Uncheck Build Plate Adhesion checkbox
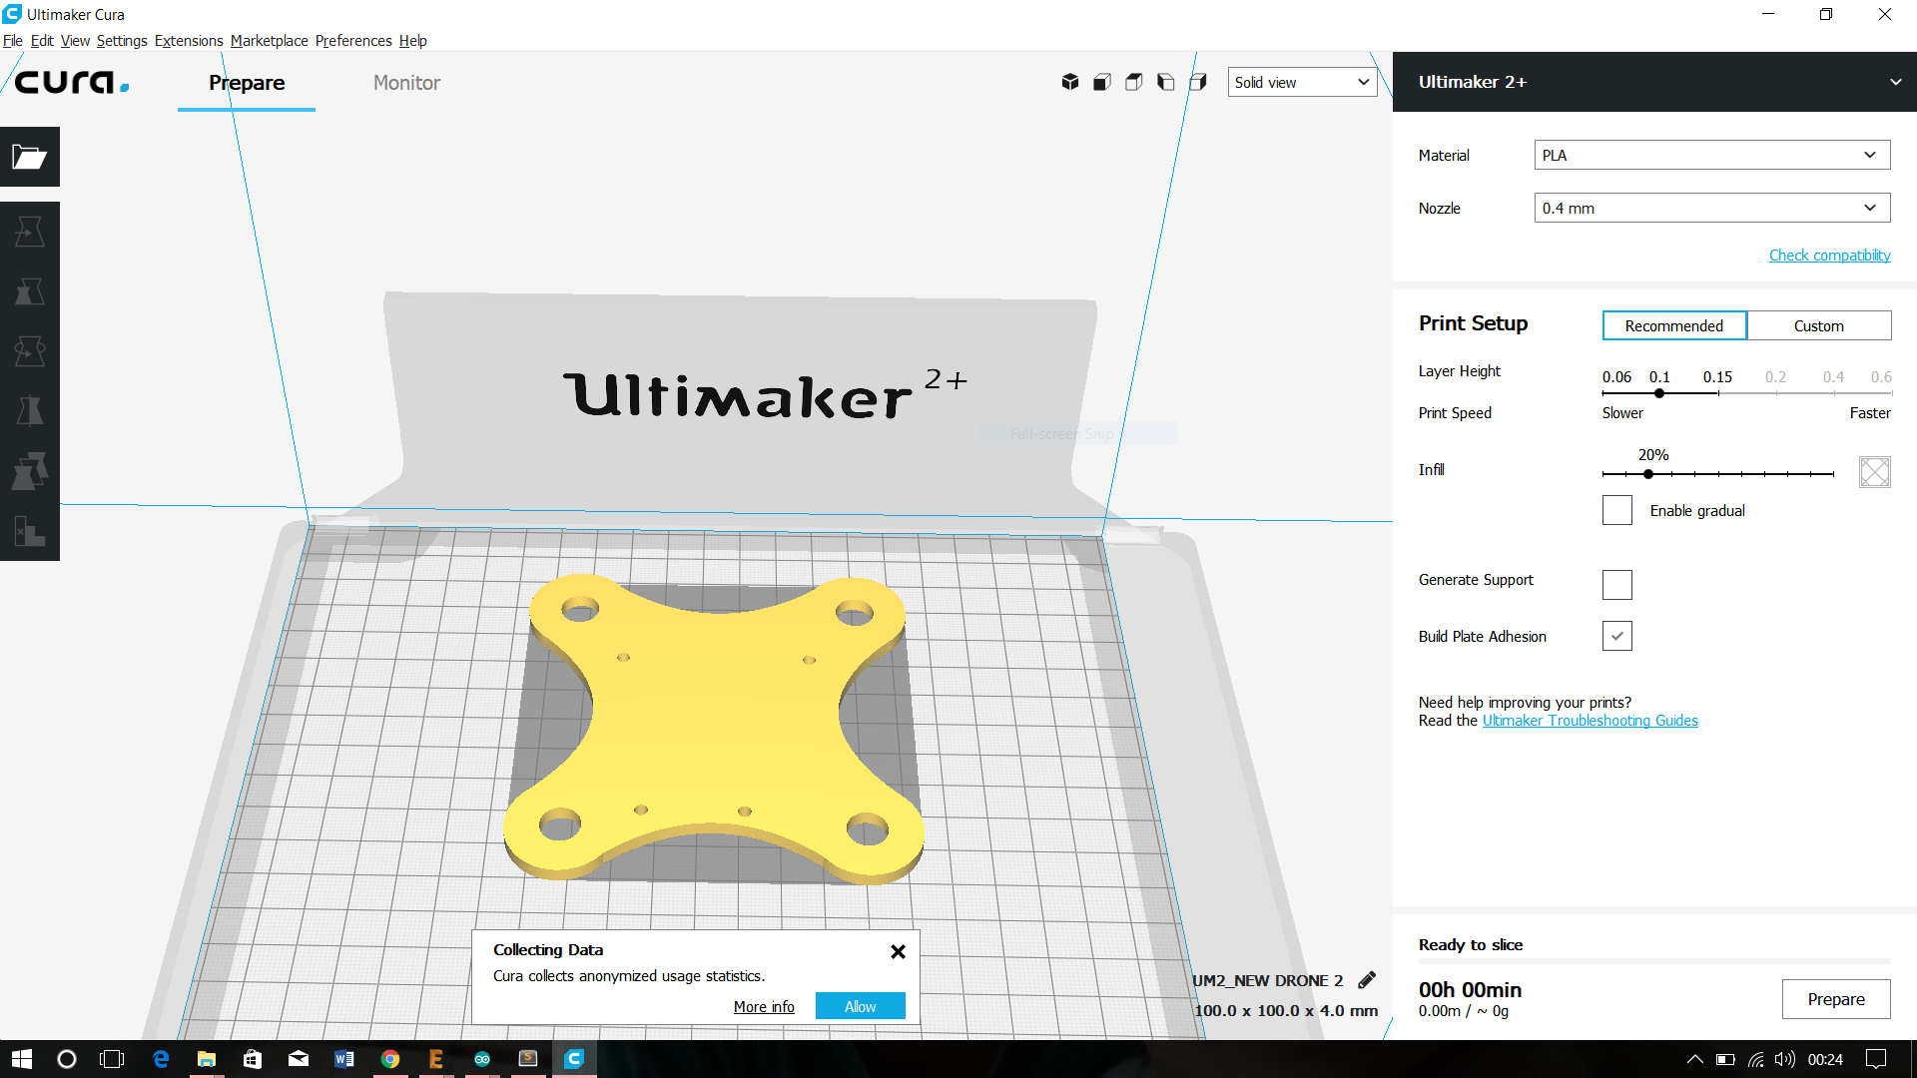 click(1616, 636)
